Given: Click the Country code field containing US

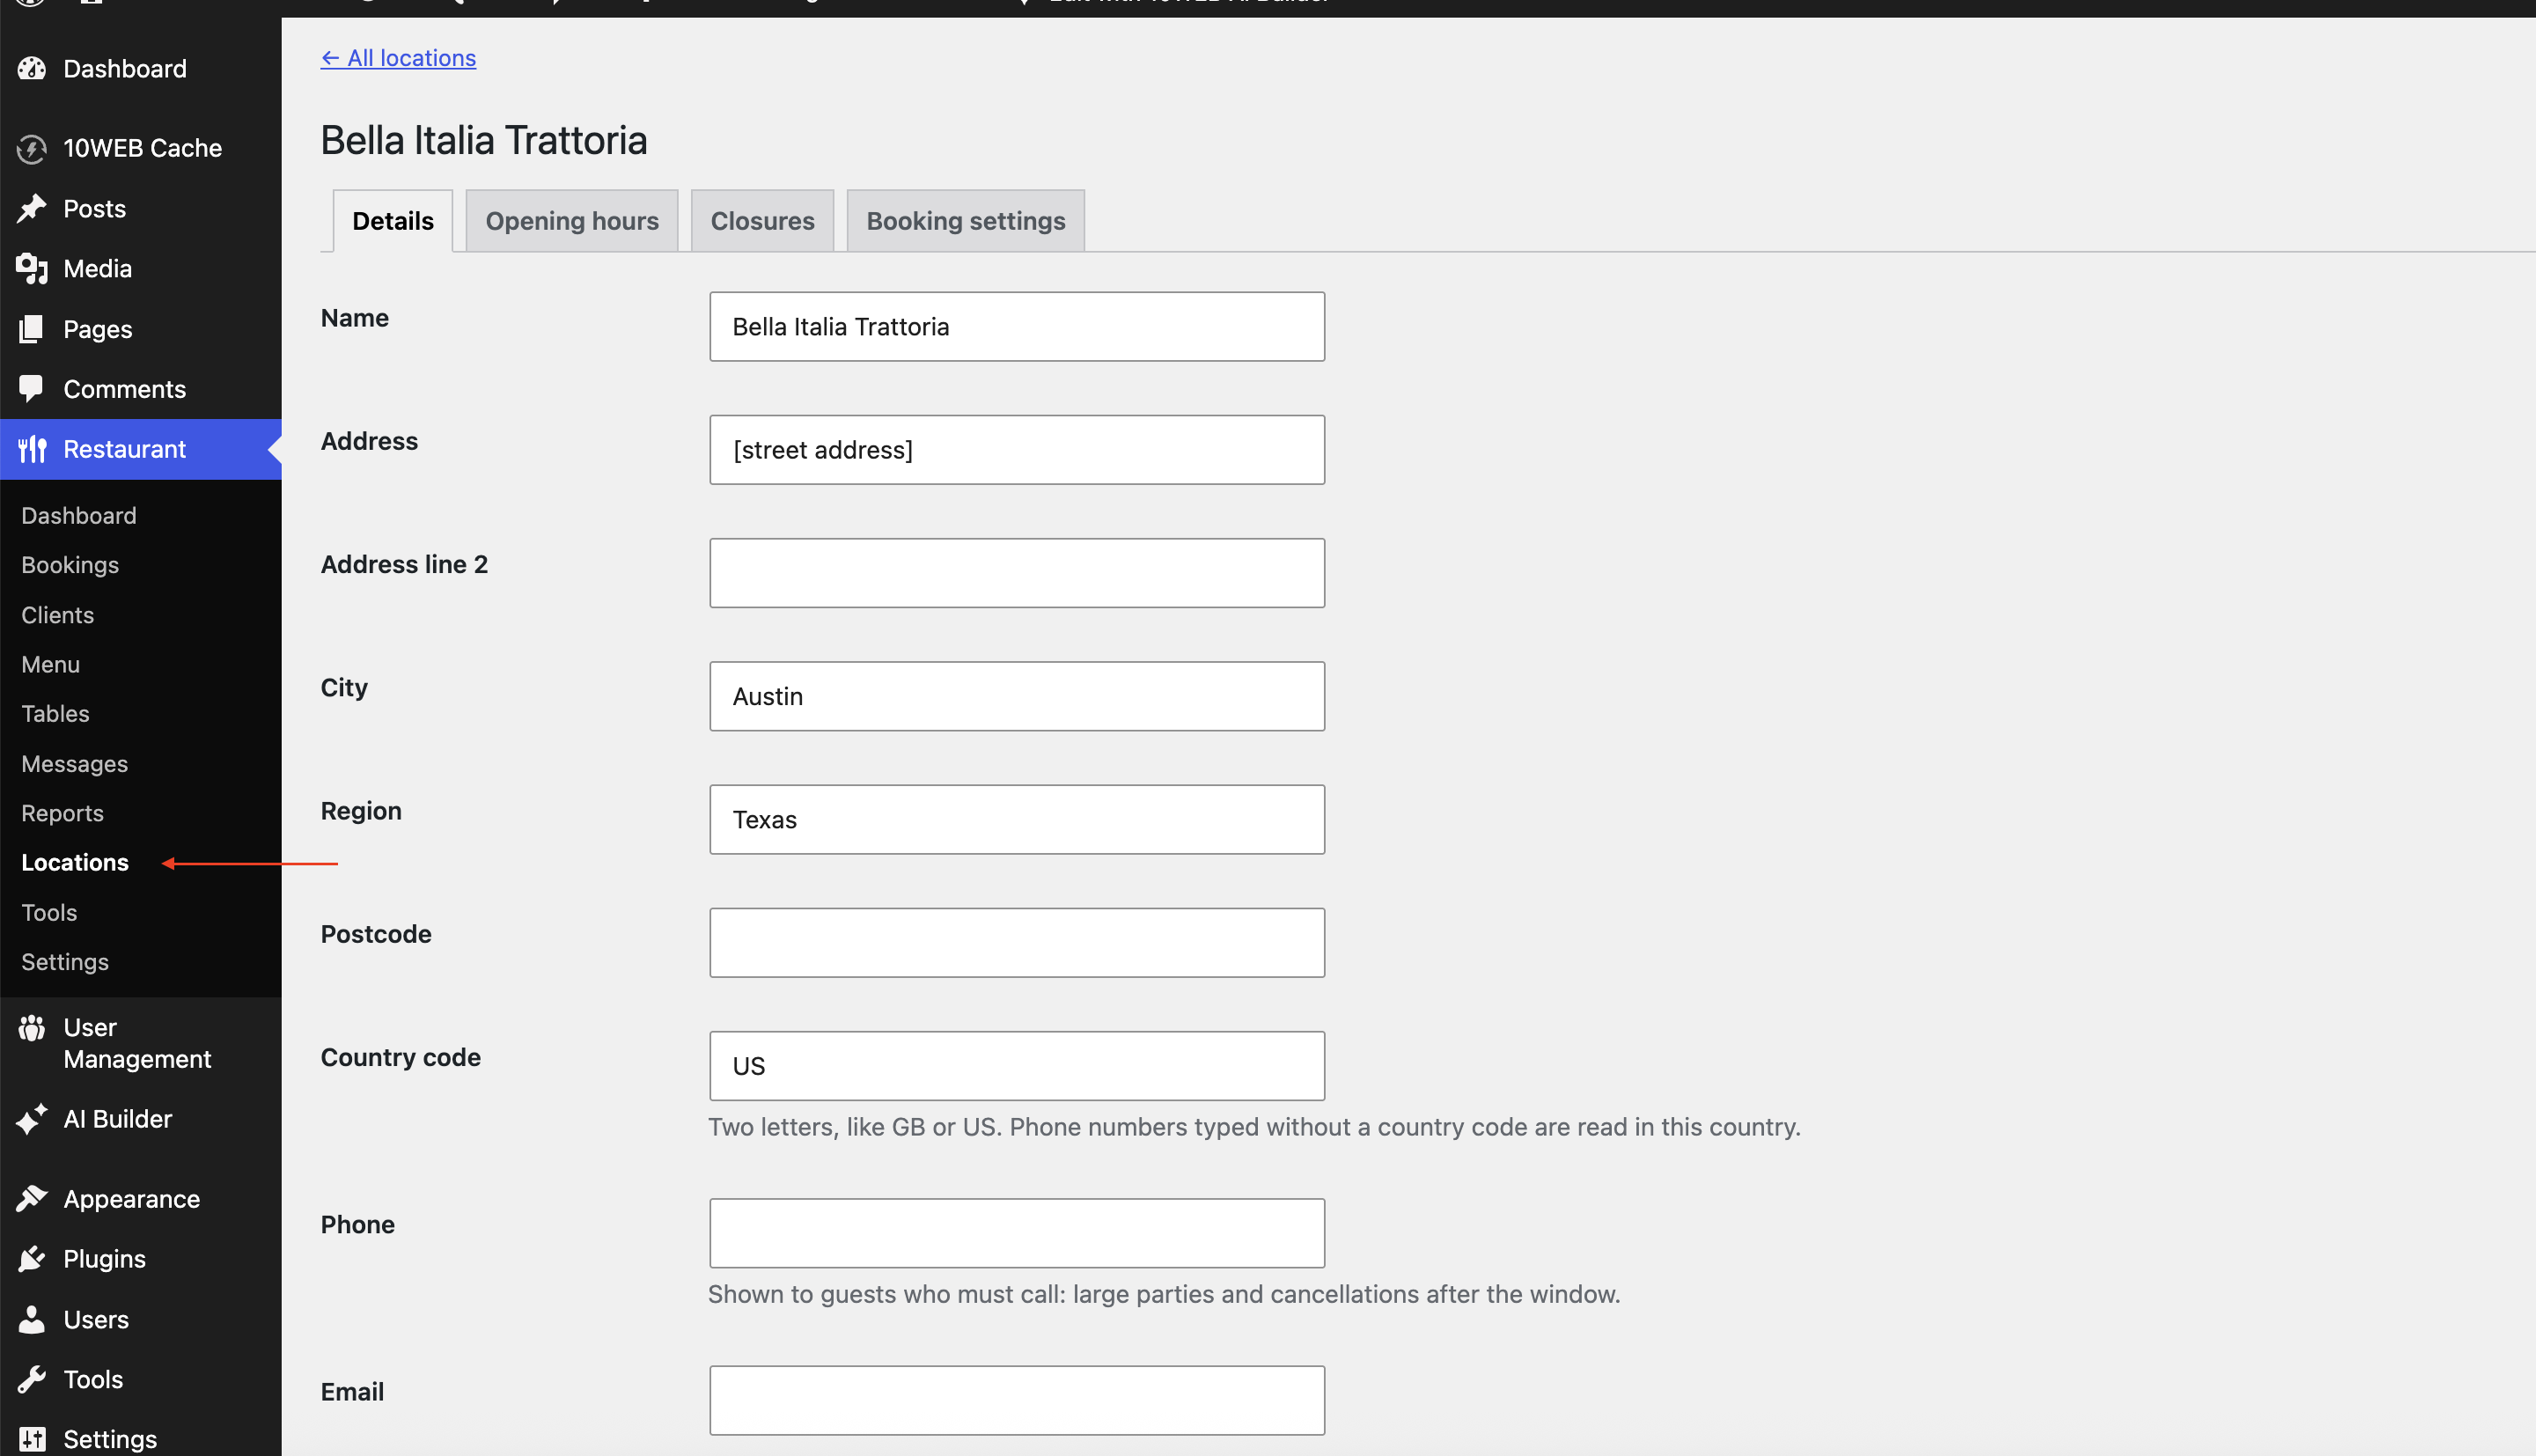Looking at the screenshot, I should tap(1017, 1066).
